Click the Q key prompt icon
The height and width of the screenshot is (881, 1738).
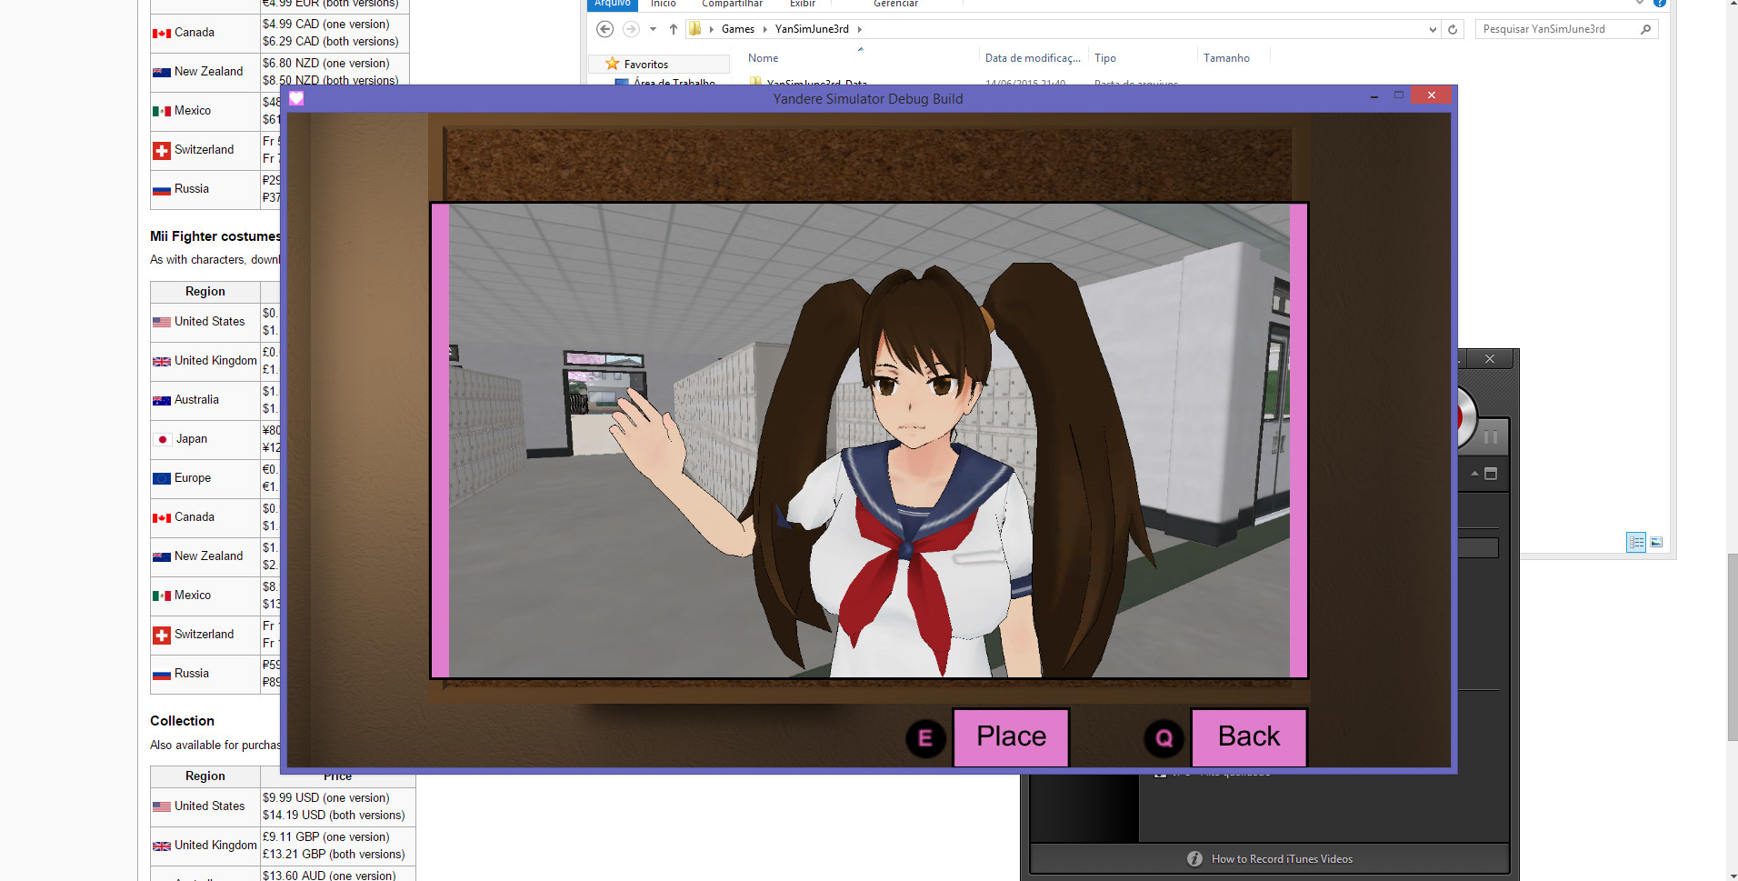pyautogui.click(x=1164, y=738)
